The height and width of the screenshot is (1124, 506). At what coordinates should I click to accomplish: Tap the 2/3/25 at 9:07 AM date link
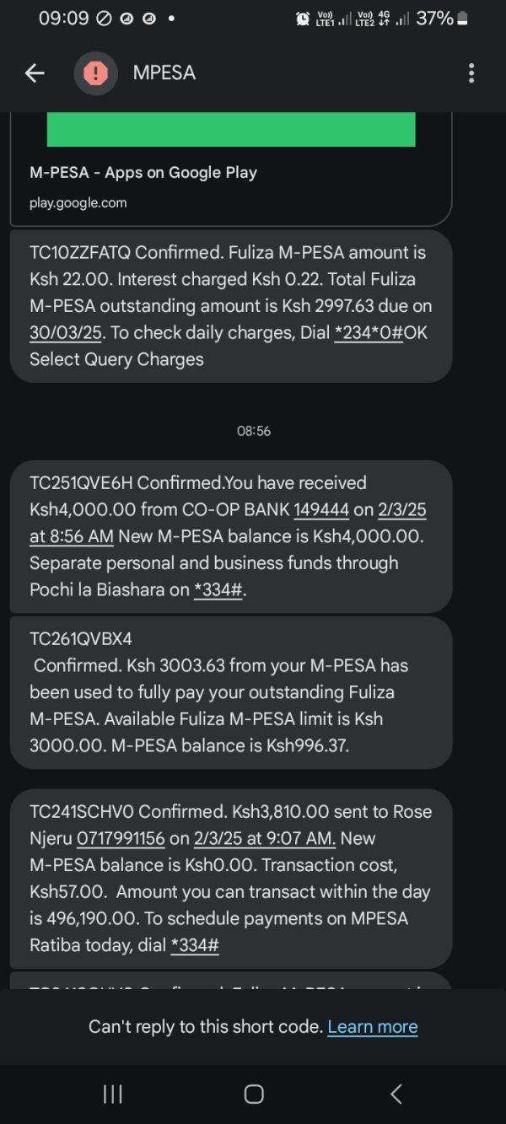[265, 838]
